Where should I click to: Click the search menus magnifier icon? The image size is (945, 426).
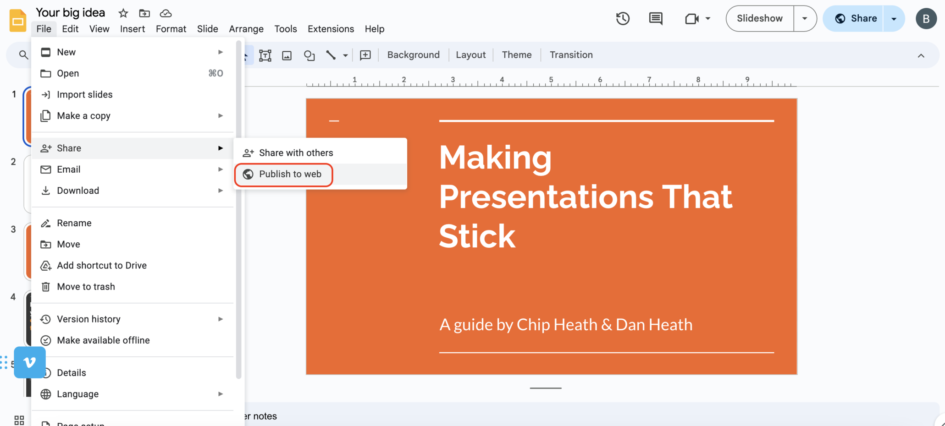coord(23,55)
